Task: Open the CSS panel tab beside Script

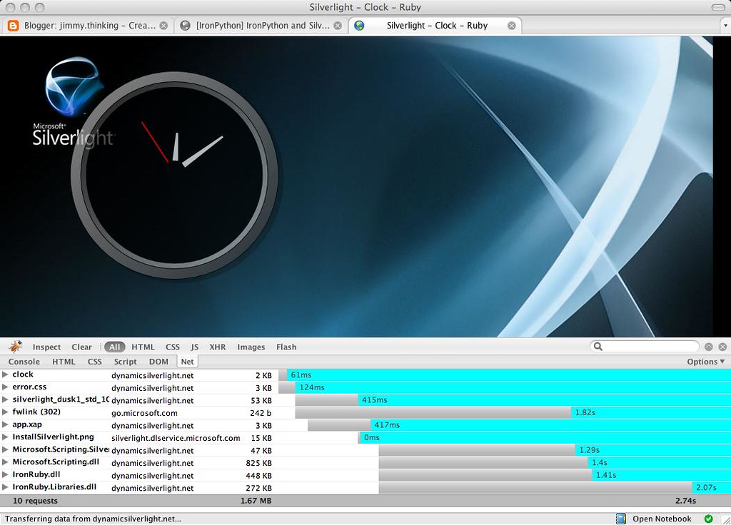Action: (95, 362)
